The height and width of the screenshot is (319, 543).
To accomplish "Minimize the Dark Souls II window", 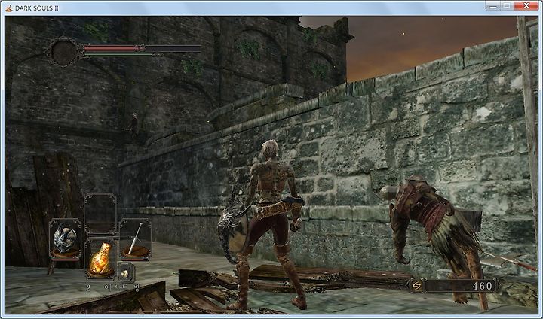I will point(493,5).
